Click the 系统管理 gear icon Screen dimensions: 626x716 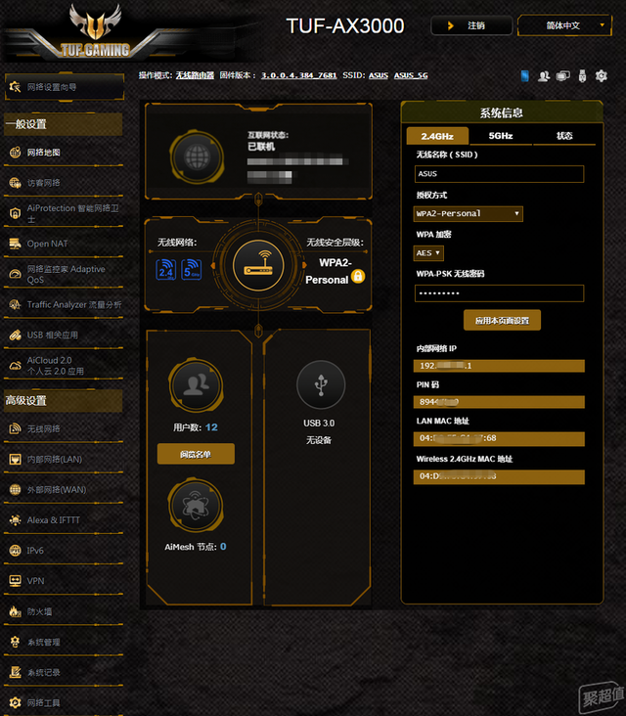(x=15, y=642)
